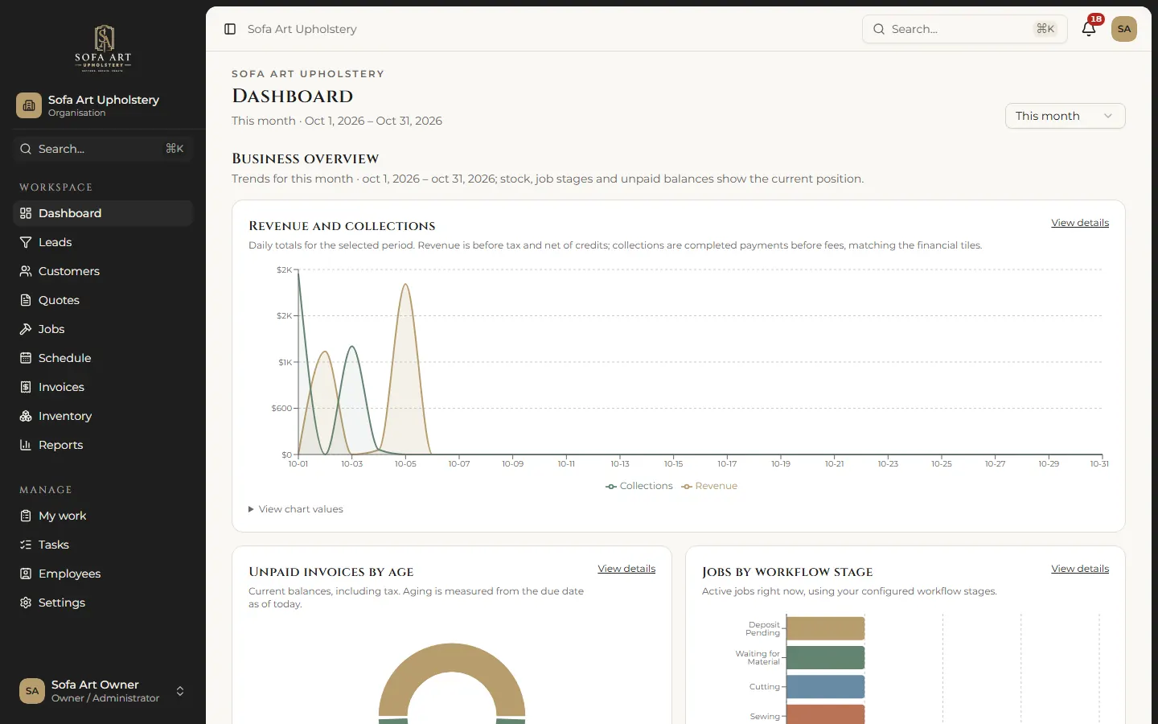Open My work under Manage
Viewport: 1158px width, 724px height.
(103, 516)
